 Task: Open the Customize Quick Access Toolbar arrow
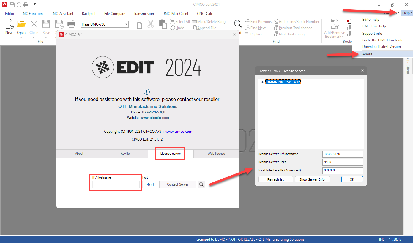point(35,4)
